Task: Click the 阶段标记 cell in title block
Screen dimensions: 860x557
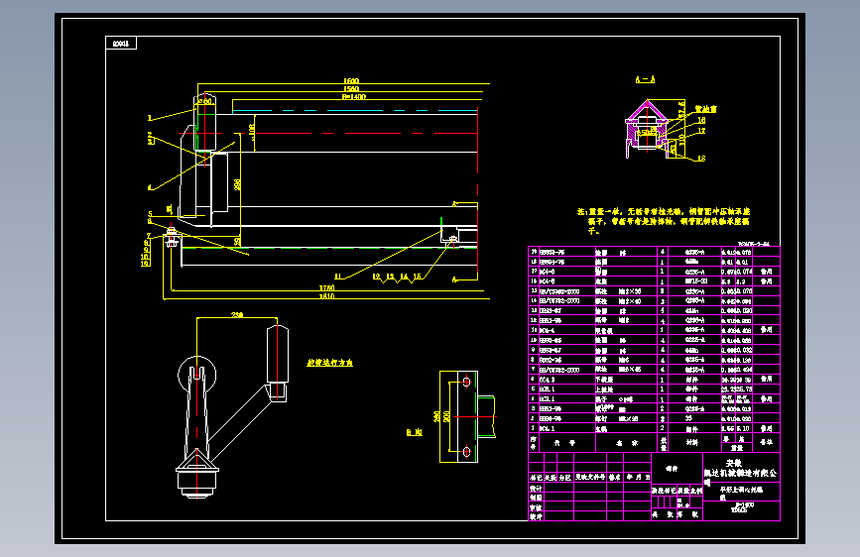Action: pos(663,491)
